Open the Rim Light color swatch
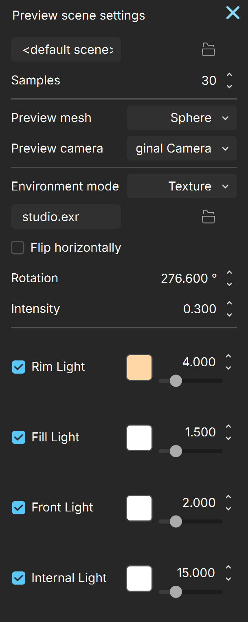This screenshot has height=622, width=248. pos(139,367)
